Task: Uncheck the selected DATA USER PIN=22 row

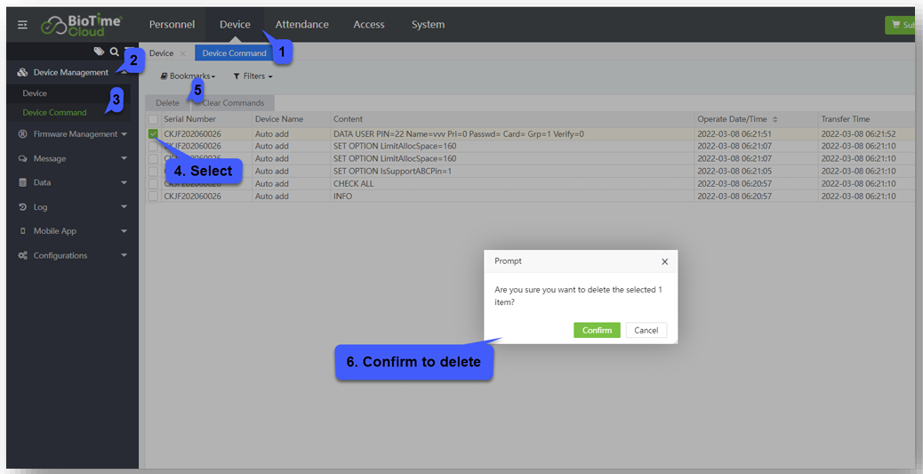Action: 154,134
